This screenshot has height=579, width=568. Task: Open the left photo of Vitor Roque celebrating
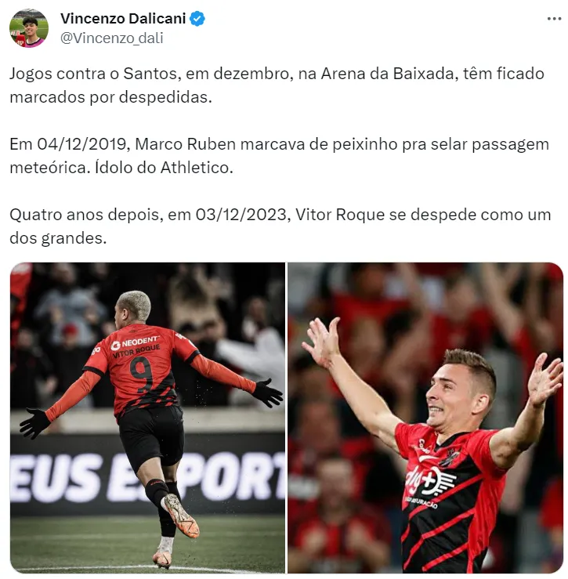tap(147, 418)
